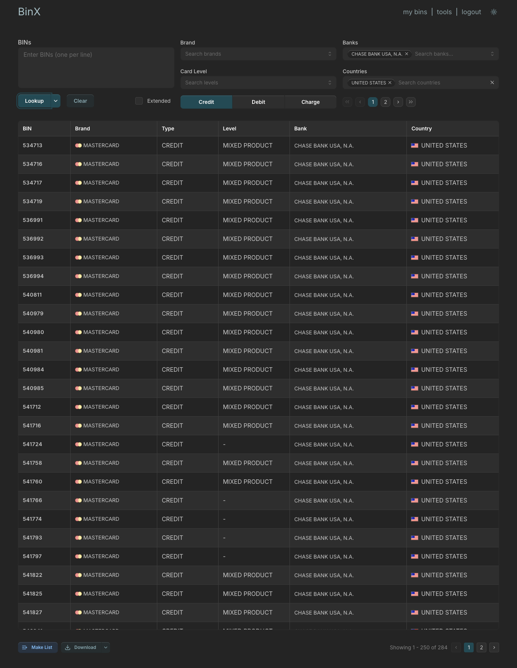Clear all selections in the Countries field
Image resolution: width=517 pixels, height=668 pixels.
coord(492,83)
